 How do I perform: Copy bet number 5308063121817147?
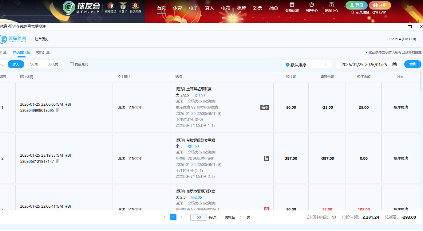pyautogui.click(x=57, y=161)
